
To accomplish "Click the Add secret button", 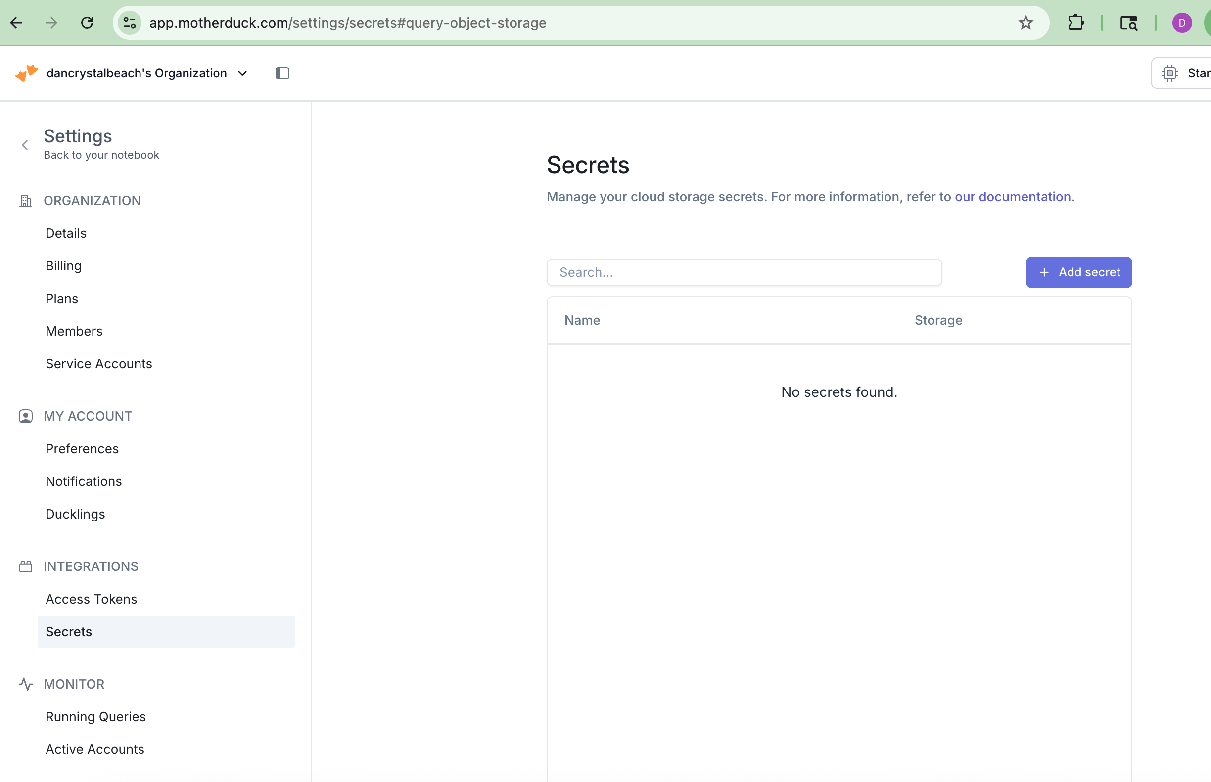I will click(x=1078, y=272).
